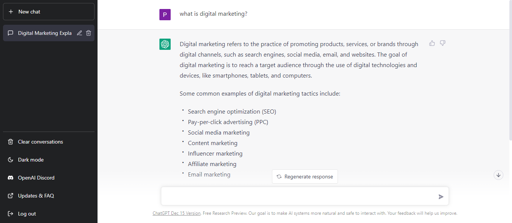Start a New chat
The width and height of the screenshot is (512, 223).
(49, 12)
